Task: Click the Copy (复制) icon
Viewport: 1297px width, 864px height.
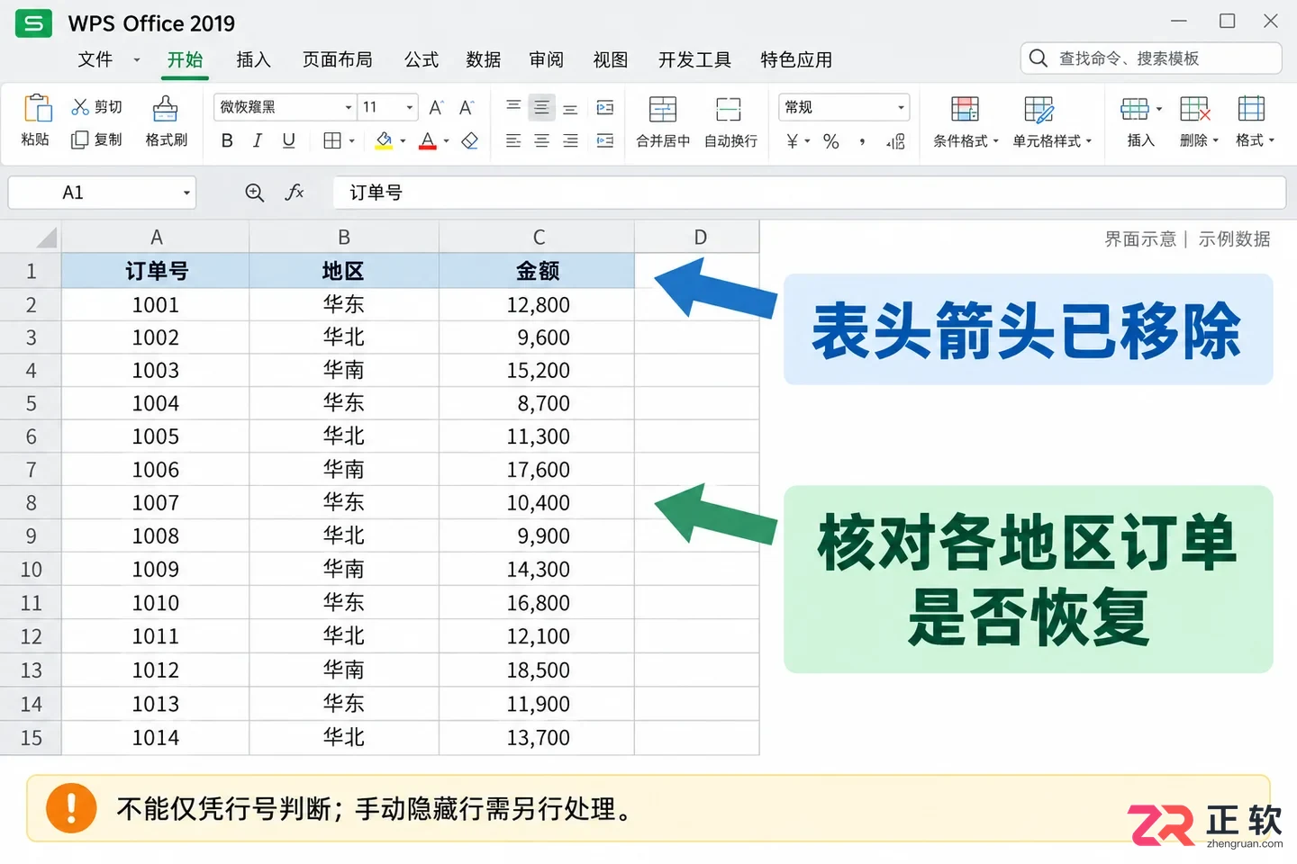Action: [80, 139]
